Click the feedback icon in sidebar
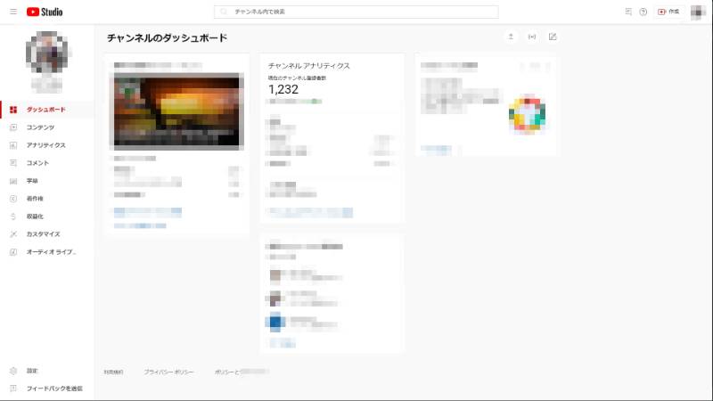Image resolution: width=713 pixels, height=401 pixels. coord(13,389)
